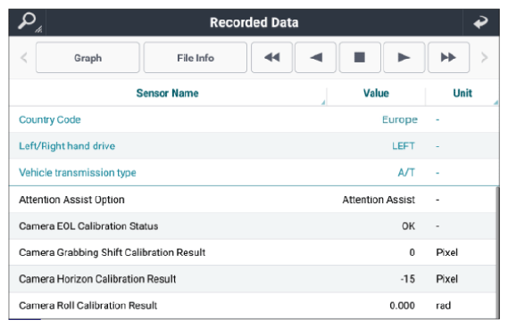This screenshot has height=328, width=508.
Task: Click the vertical scrollbar of sensor list
Action: point(497,252)
